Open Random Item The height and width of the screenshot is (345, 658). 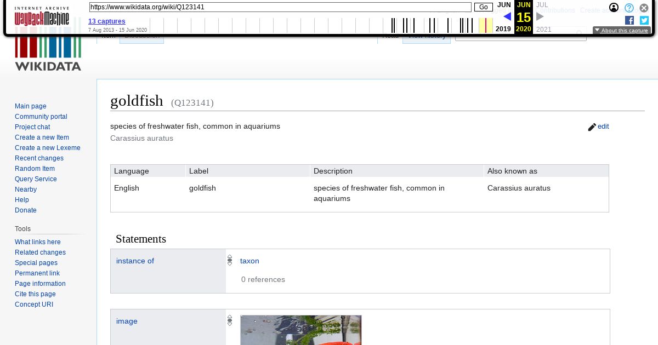[35, 169]
